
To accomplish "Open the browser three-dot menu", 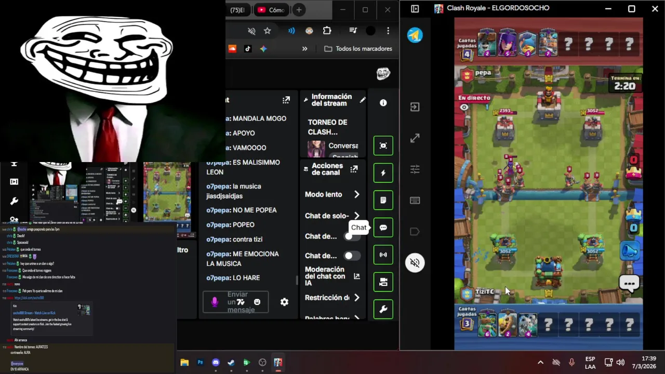I will (x=388, y=31).
